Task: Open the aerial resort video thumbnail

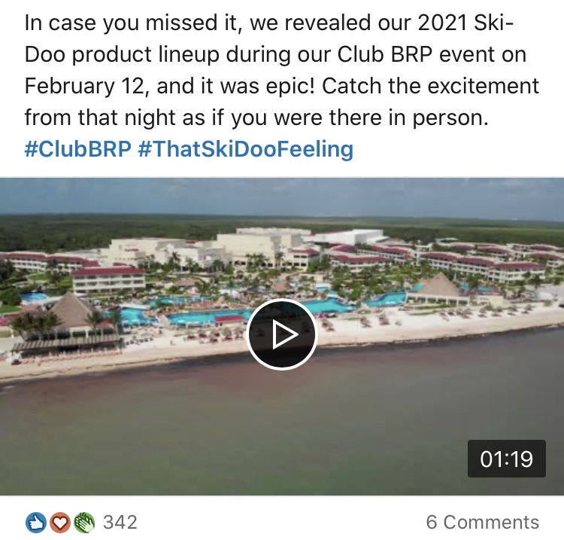Action: [282, 337]
